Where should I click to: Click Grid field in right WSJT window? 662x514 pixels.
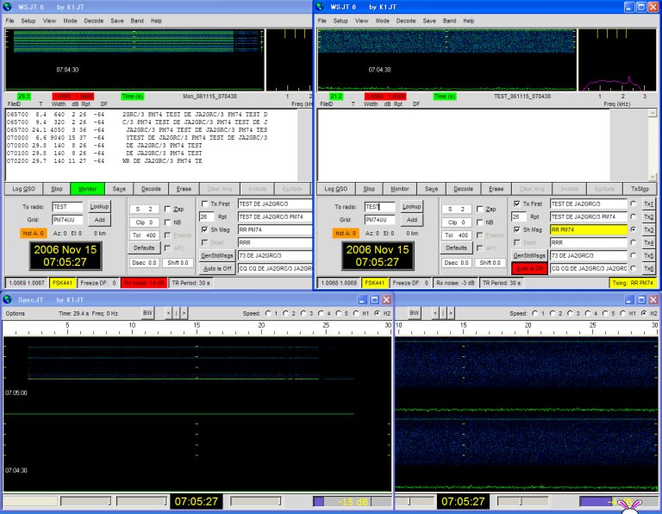[379, 220]
